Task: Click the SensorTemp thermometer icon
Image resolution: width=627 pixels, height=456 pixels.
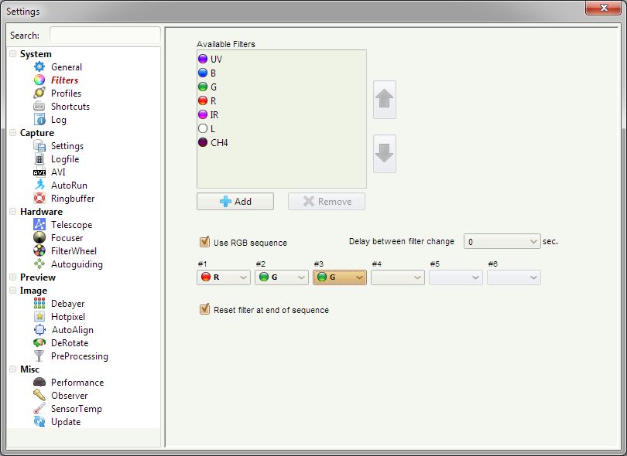Action: point(39,409)
